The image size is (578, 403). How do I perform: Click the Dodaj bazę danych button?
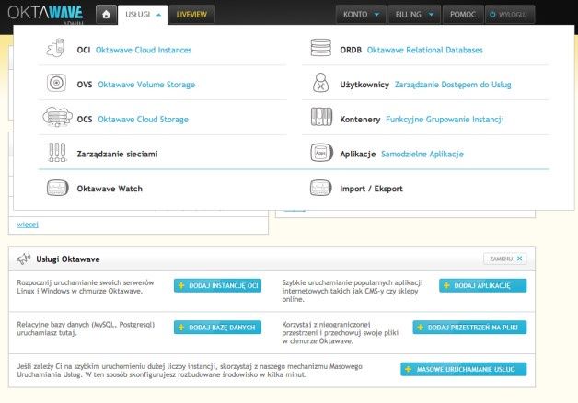point(217,328)
